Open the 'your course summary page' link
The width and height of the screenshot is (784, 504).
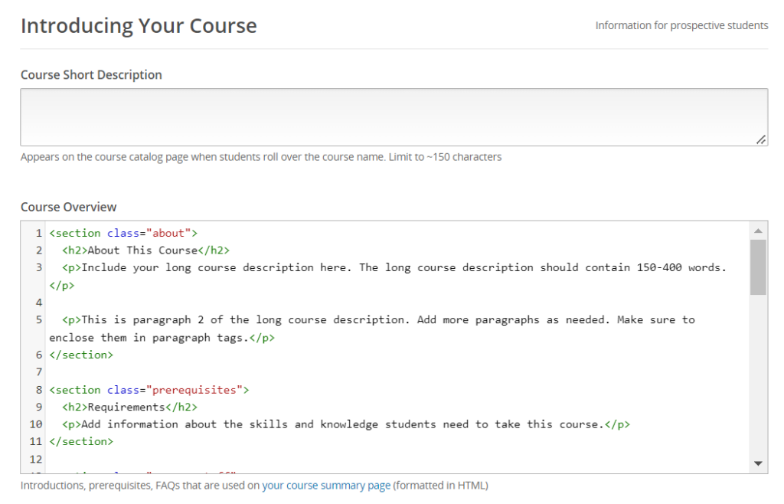326,485
